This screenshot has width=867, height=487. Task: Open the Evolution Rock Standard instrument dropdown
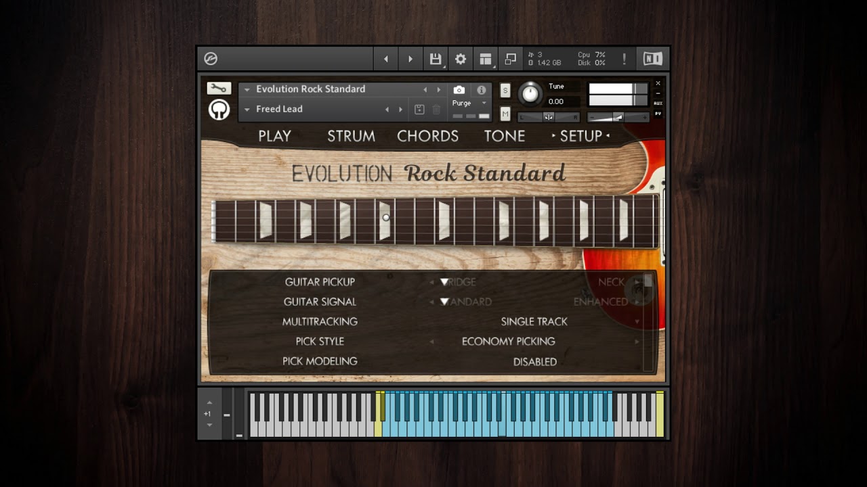(x=247, y=89)
